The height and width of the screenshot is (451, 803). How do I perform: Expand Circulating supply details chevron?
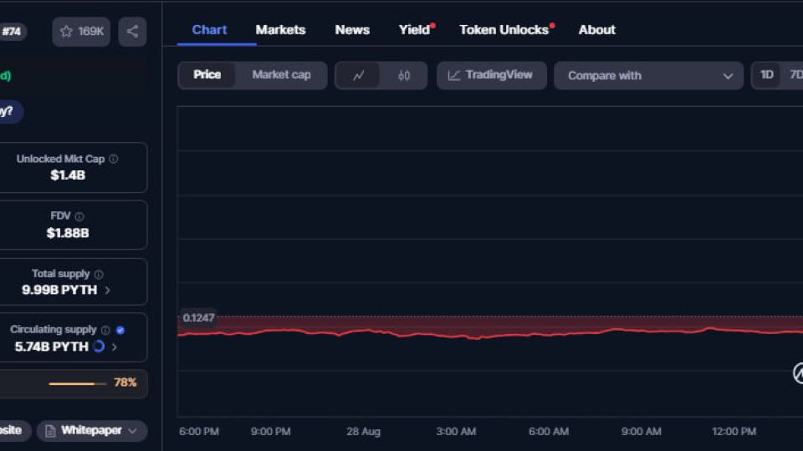tap(115, 347)
